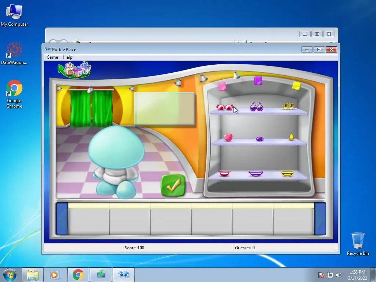Maximize the Purble Place window
Viewport: 376px width, 282px height.
(x=319, y=50)
